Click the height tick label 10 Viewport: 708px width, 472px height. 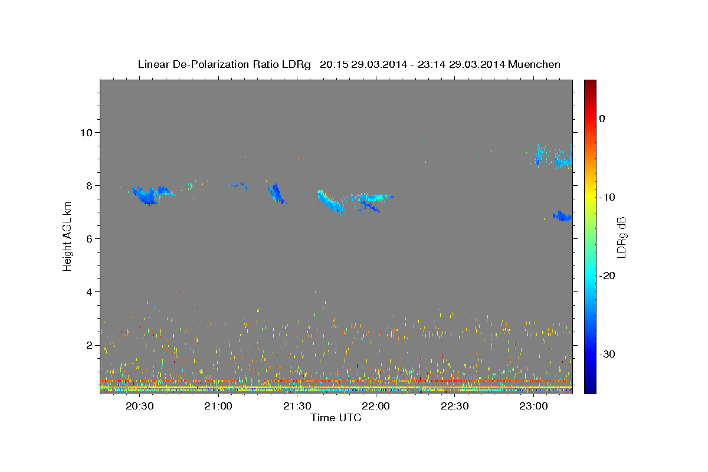88,132
